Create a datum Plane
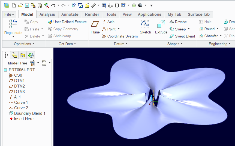 point(95,24)
